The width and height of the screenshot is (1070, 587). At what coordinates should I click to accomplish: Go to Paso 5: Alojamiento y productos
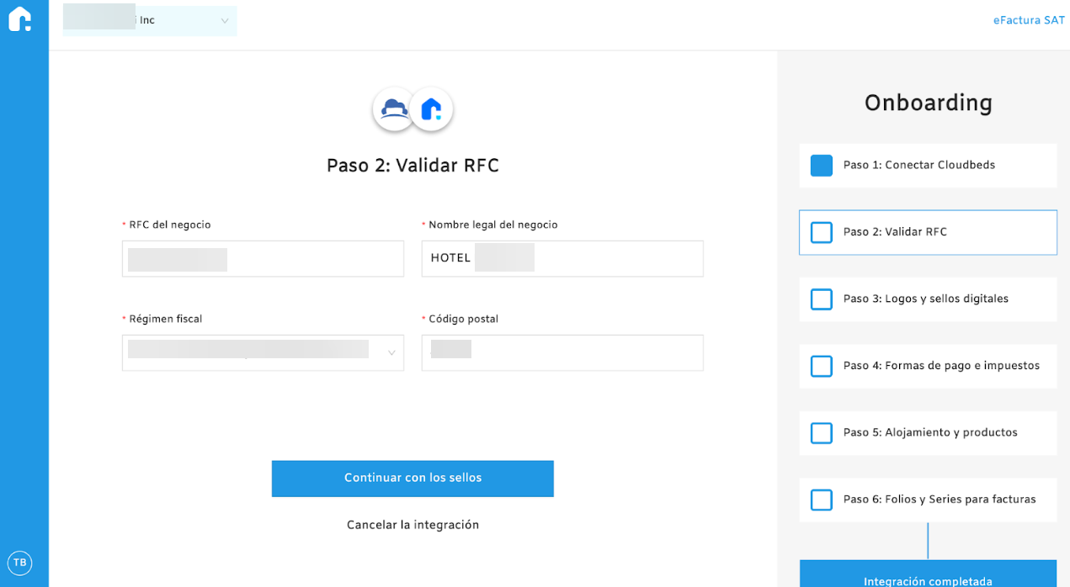pyautogui.click(x=929, y=433)
